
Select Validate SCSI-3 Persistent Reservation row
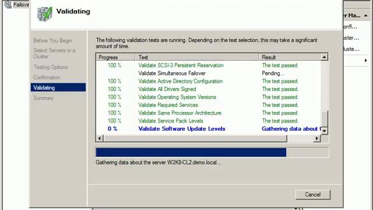coord(209,65)
